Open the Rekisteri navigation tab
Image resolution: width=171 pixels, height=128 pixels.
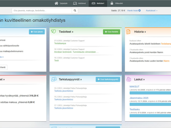point(98,3)
